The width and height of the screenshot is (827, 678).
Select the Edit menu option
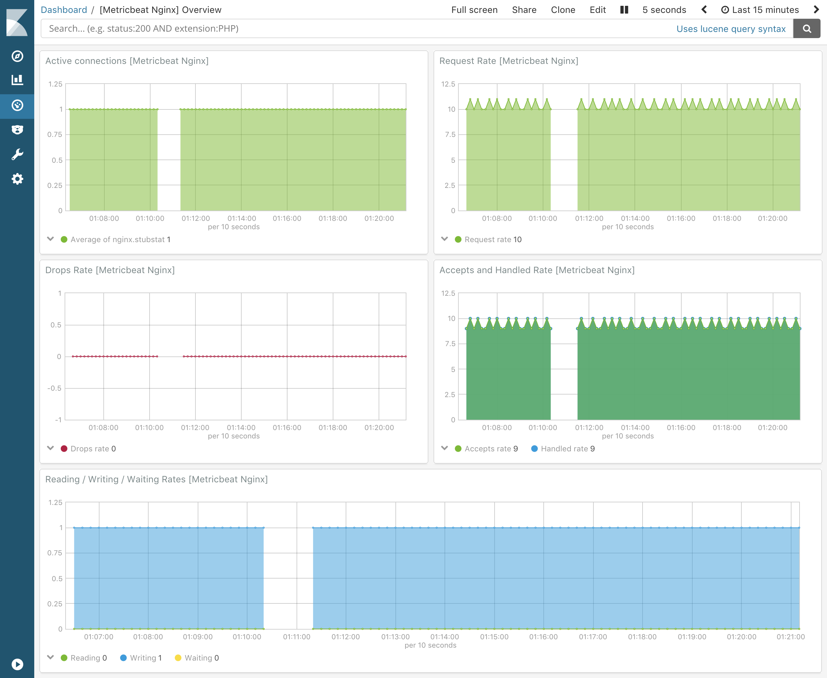coord(598,10)
